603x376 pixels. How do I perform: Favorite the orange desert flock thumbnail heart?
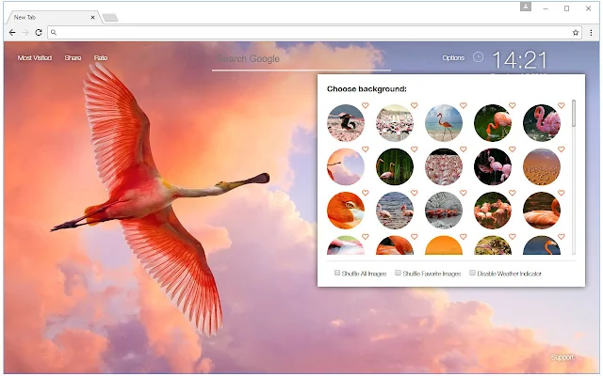click(562, 149)
